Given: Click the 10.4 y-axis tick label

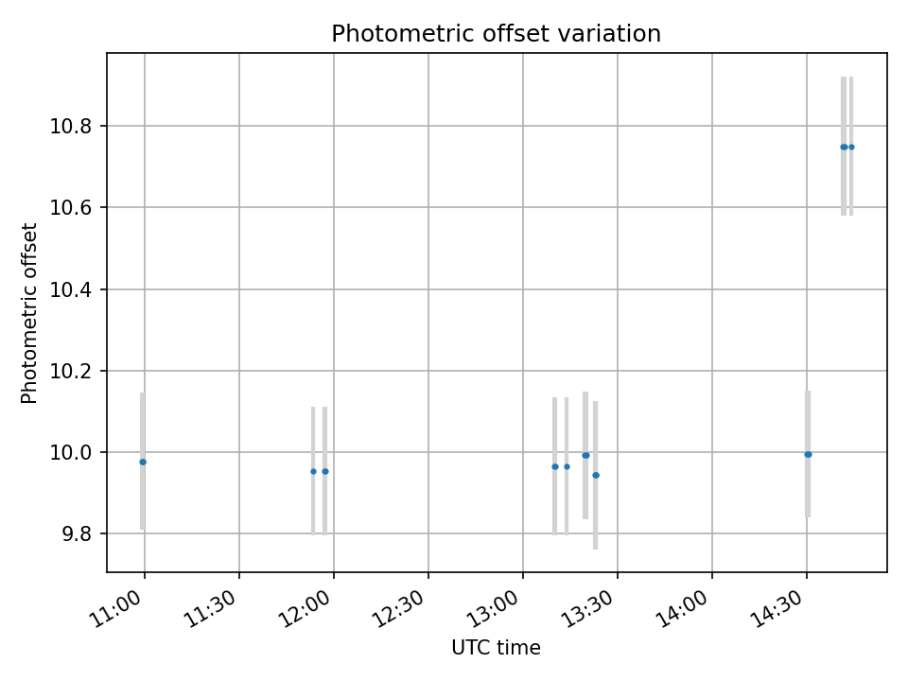Looking at the screenshot, I should pos(70,289).
